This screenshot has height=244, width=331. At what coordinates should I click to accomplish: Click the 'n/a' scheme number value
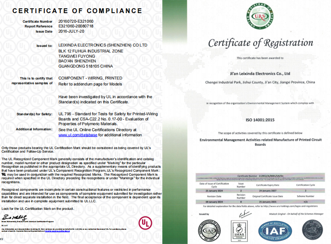coord(306,202)
